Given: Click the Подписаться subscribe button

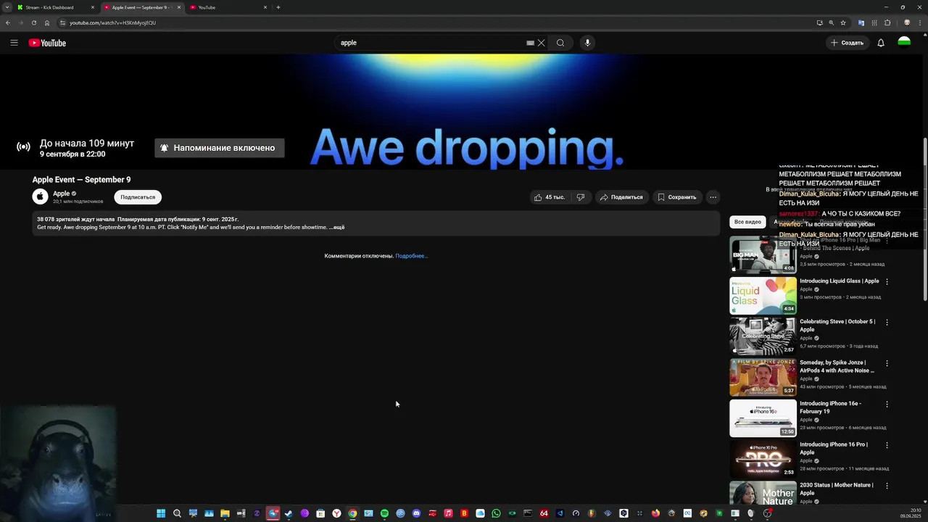Looking at the screenshot, I should pyautogui.click(x=138, y=197).
